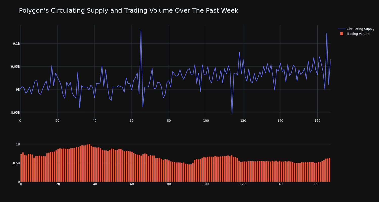Click the 140 tick label under volume chart
Screen dimensions: 379x202
tap(280, 184)
